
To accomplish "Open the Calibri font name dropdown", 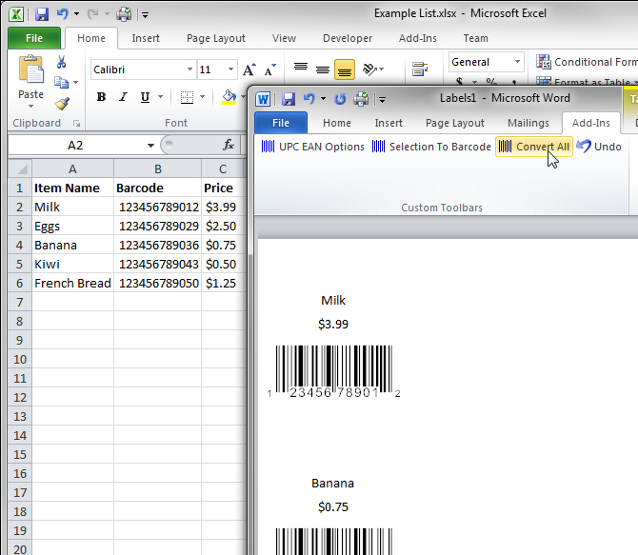I will coord(189,69).
